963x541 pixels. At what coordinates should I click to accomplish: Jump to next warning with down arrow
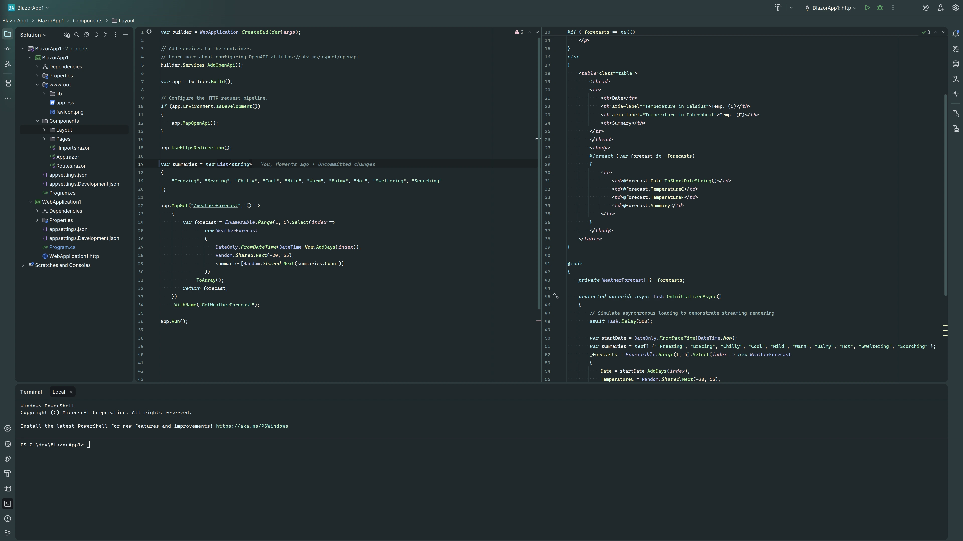[x=537, y=32]
